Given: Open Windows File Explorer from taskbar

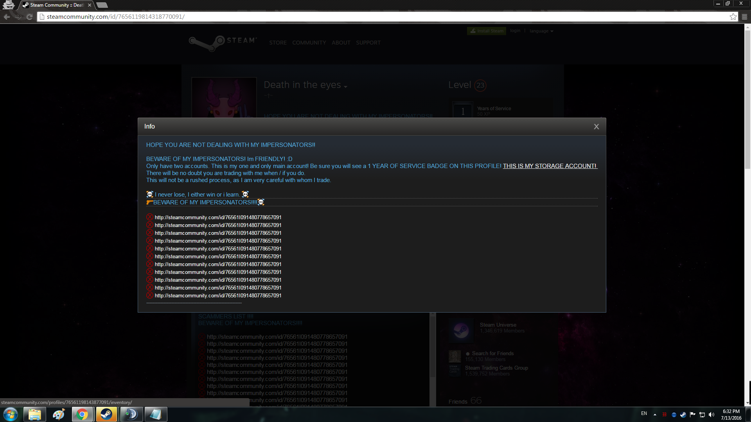Looking at the screenshot, I should click(34, 414).
